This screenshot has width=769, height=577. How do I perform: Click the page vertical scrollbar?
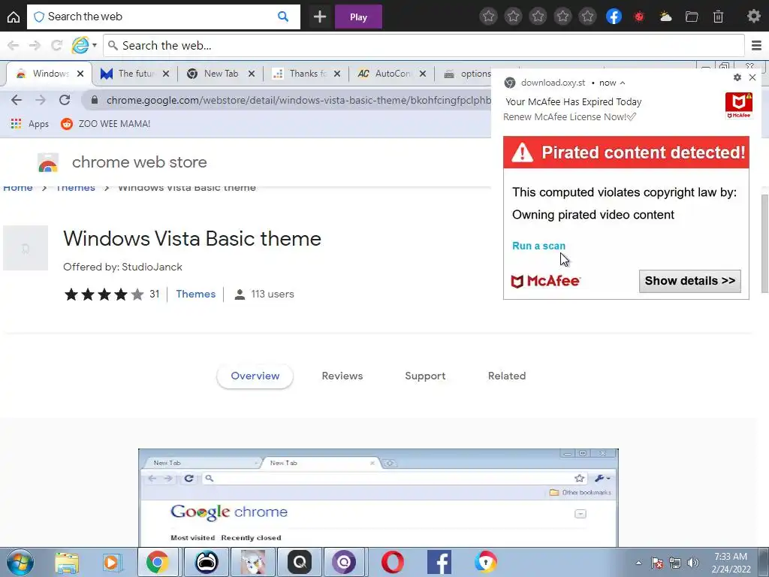pos(764,243)
